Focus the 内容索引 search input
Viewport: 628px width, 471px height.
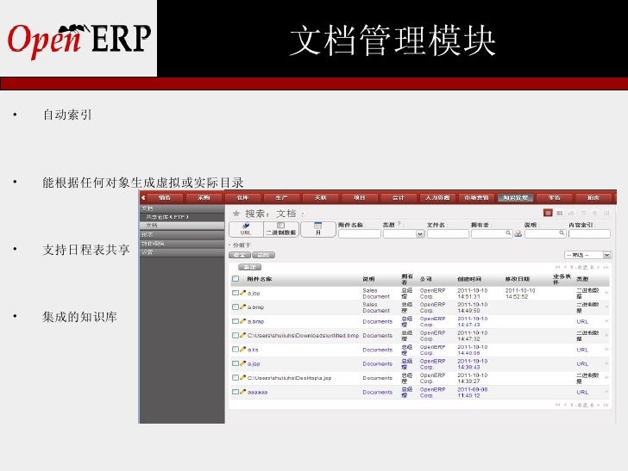pos(589,234)
